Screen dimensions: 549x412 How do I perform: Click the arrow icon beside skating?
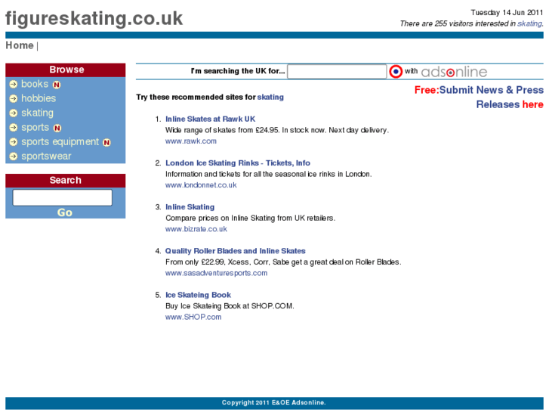pos(14,113)
